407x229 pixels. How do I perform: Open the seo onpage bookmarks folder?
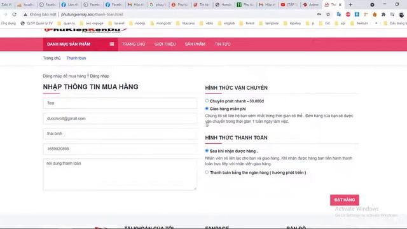point(92,24)
